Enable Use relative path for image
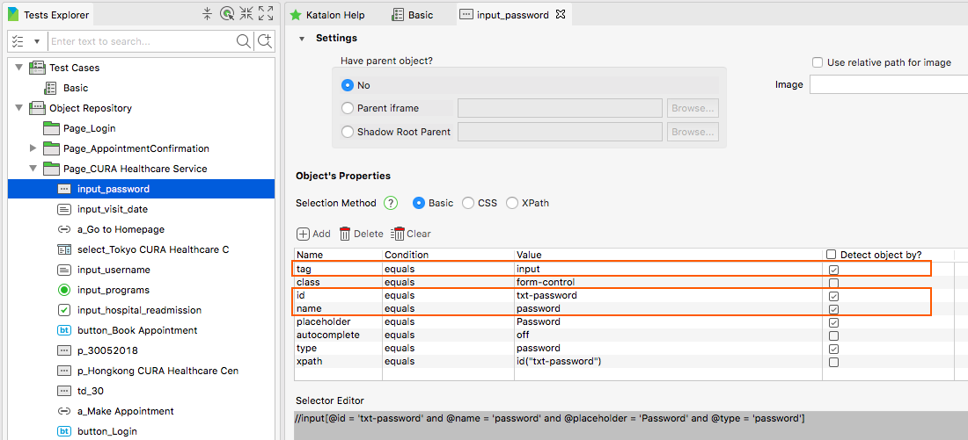Viewport: 968px width, 440px height. pyautogui.click(x=818, y=62)
